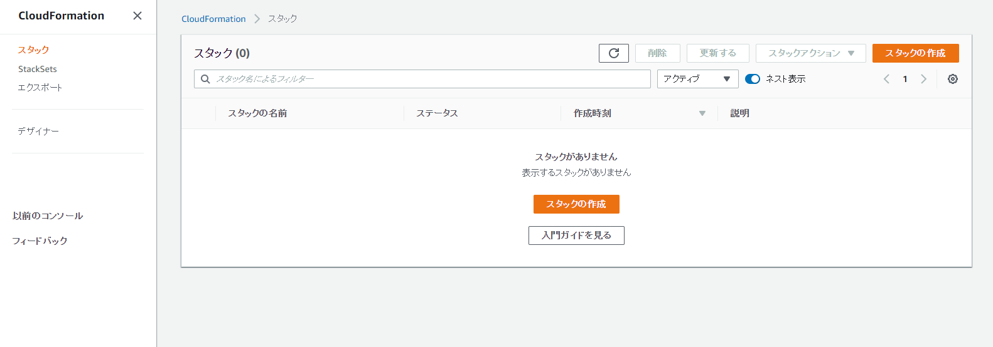The image size is (993, 347).
Task: Open デザイナー in the sidebar
Action: pos(38,131)
